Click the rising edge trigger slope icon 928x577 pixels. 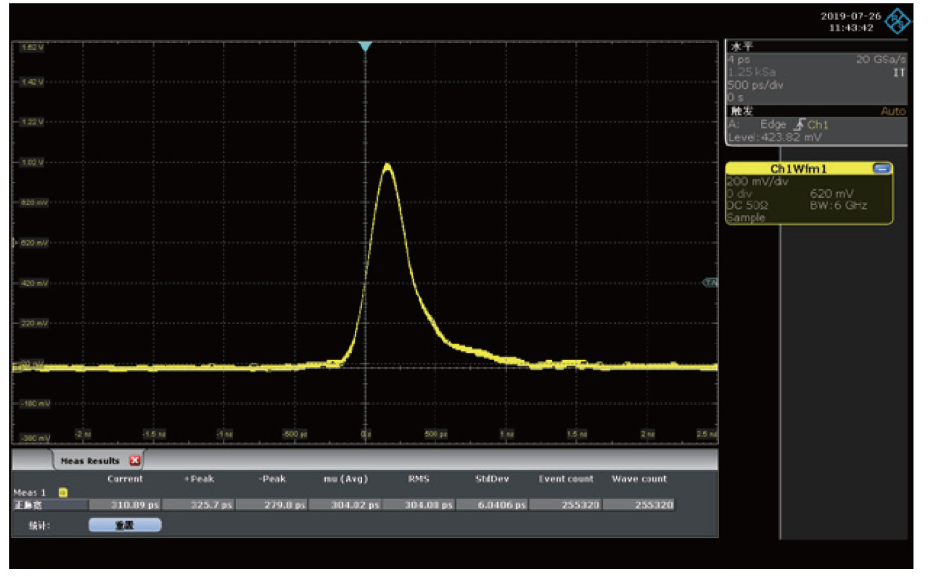[799, 125]
